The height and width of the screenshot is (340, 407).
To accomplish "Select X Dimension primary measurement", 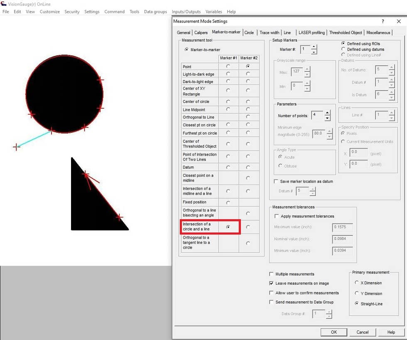I will click(357, 282).
